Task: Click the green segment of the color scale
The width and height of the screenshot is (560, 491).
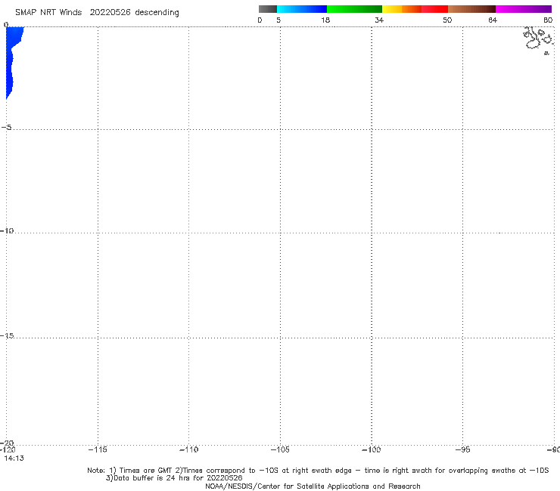Action: (354, 9)
